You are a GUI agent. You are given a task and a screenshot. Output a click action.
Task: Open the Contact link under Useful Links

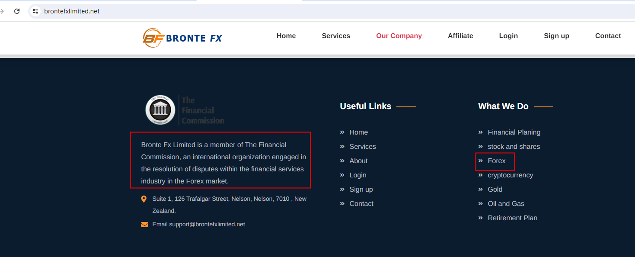361,204
